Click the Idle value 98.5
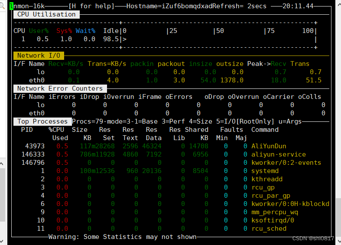This screenshot has height=245, width=341. click(x=111, y=39)
